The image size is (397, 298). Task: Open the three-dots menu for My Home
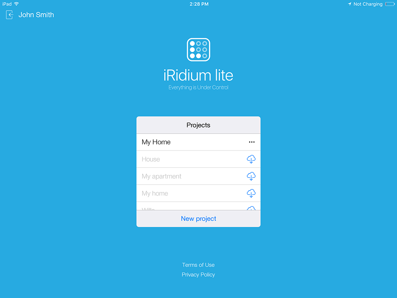(252, 142)
